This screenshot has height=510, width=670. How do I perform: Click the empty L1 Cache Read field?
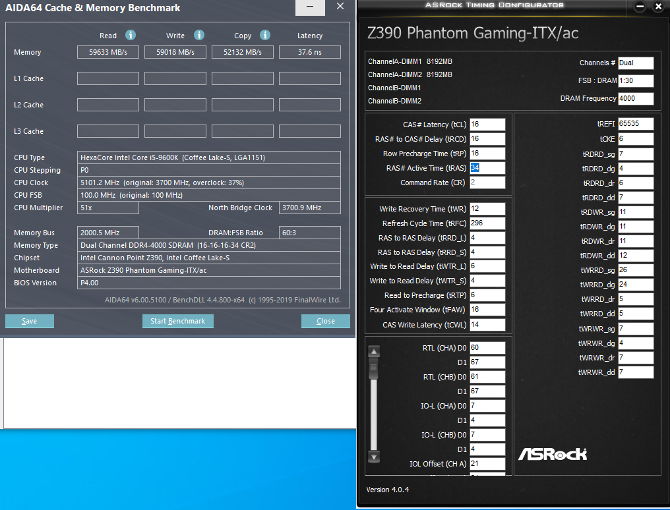pos(108,78)
